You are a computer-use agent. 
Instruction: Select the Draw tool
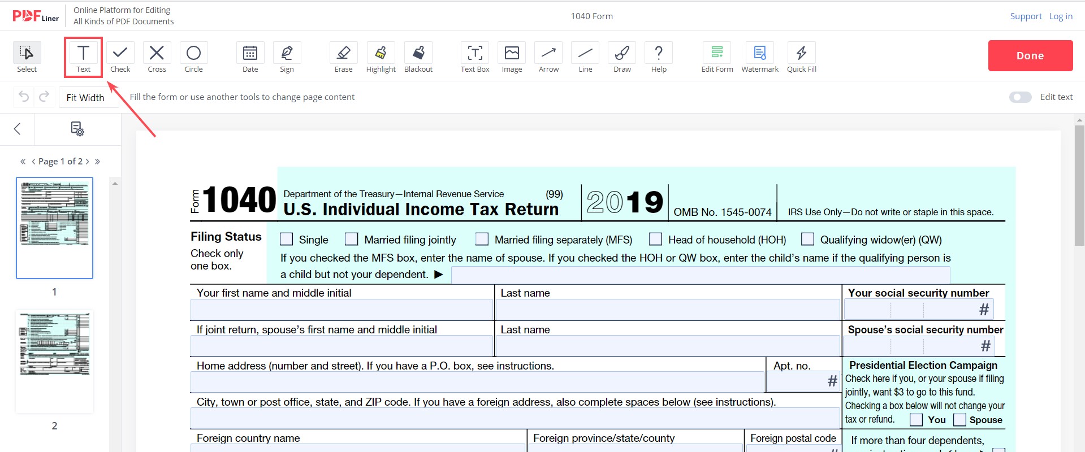(x=622, y=58)
